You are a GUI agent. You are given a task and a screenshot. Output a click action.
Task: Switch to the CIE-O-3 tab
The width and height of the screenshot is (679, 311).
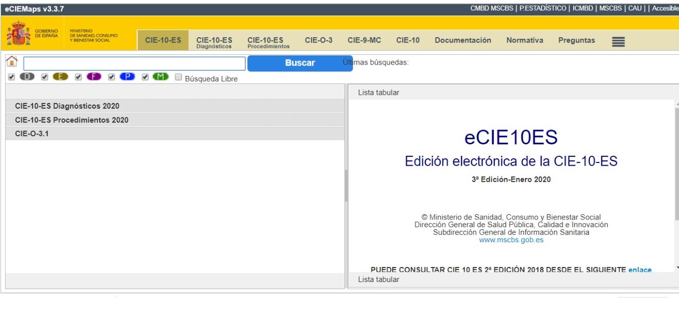pos(318,40)
